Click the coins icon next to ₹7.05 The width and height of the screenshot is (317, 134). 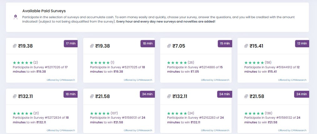[169, 46]
